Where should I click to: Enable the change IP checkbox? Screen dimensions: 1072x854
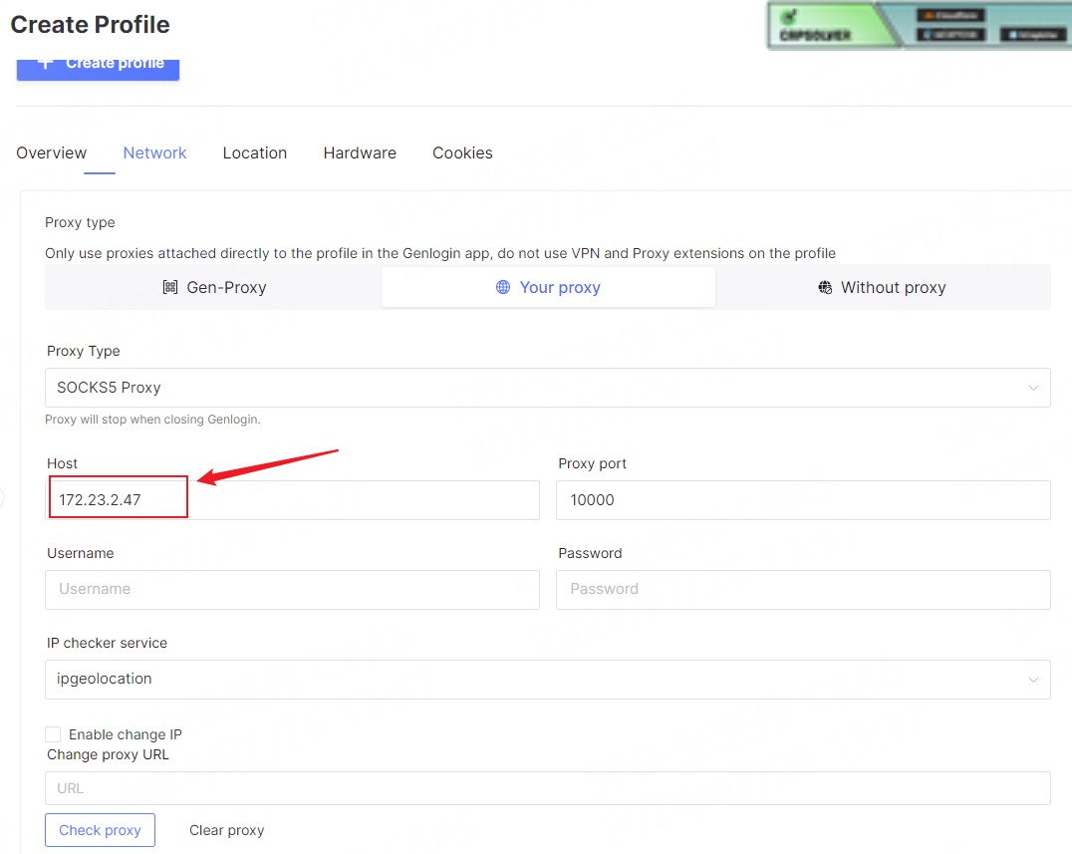(x=53, y=734)
